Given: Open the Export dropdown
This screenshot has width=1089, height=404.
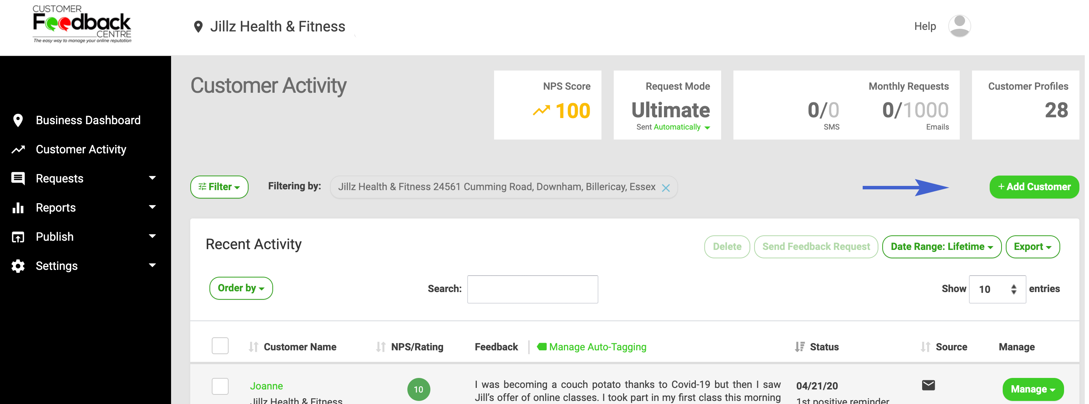Looking at the screenshot, I should click(1032, 247).
